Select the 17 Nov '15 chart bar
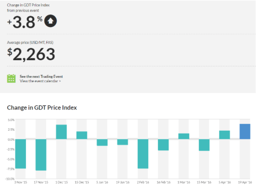 tap(41, 155)
